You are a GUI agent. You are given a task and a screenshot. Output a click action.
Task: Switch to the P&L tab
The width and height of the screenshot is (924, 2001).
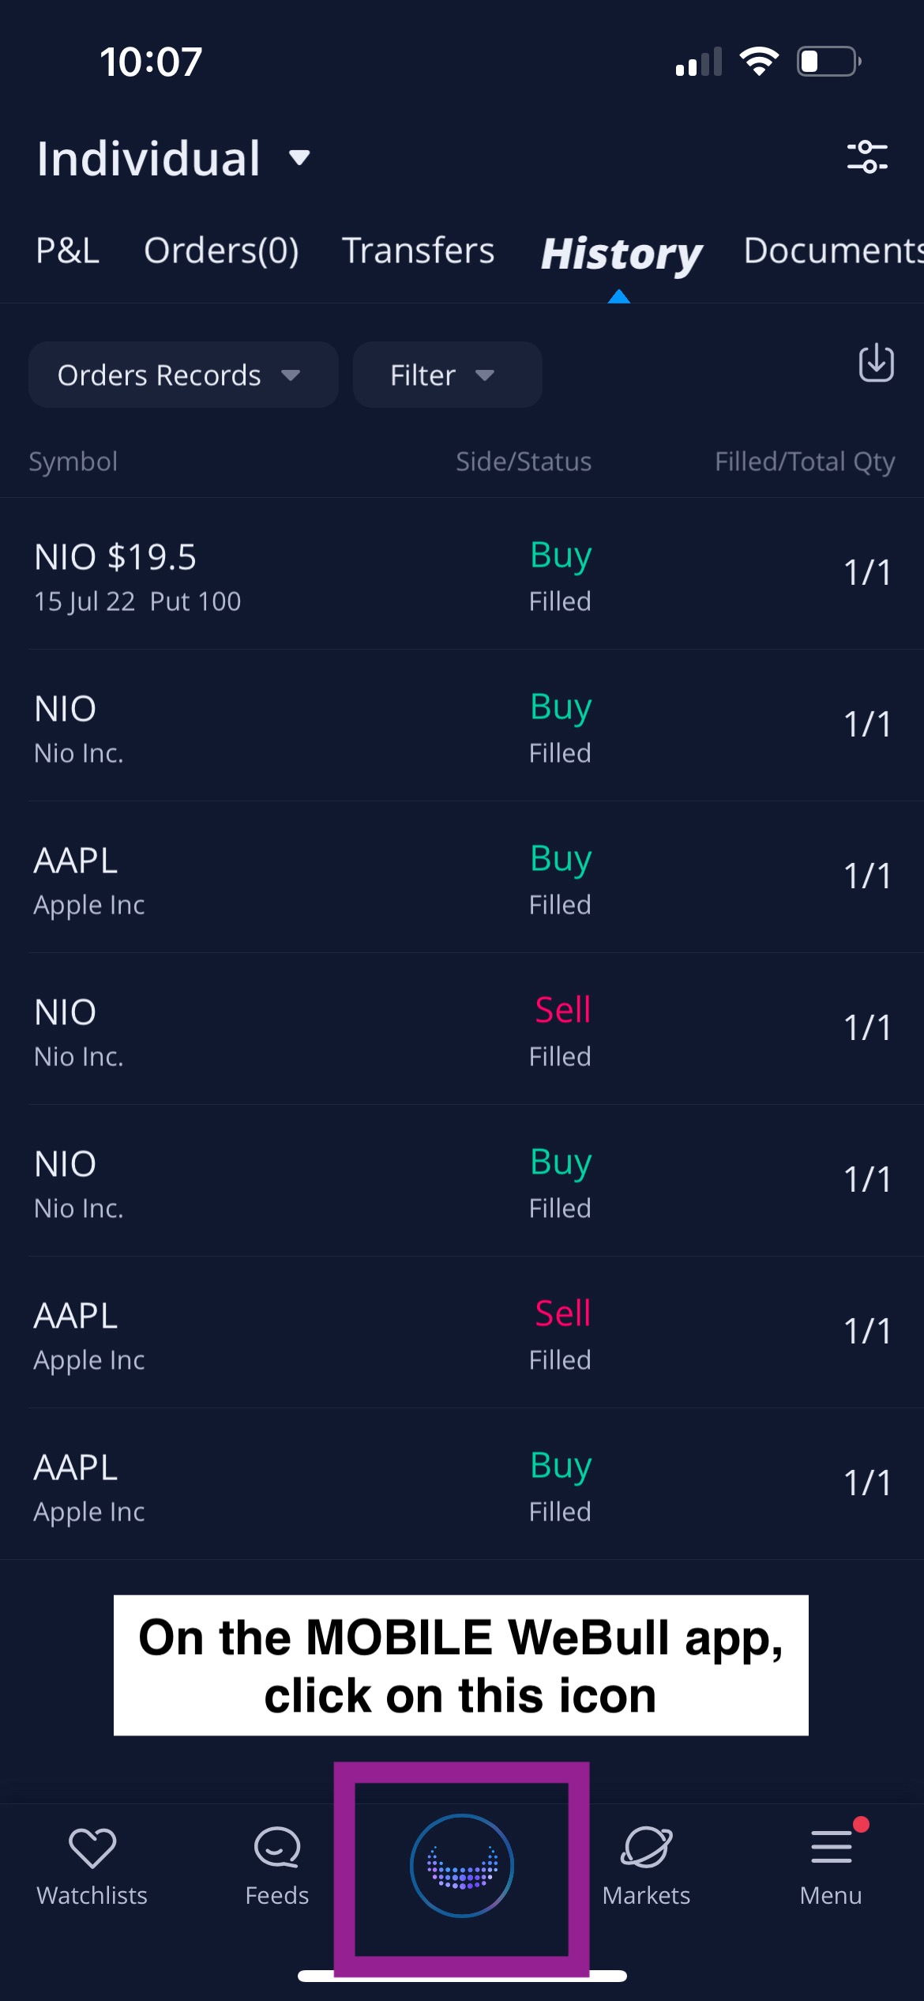[x=68, y=251]
